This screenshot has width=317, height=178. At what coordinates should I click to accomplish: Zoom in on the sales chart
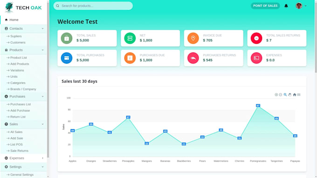276,95
